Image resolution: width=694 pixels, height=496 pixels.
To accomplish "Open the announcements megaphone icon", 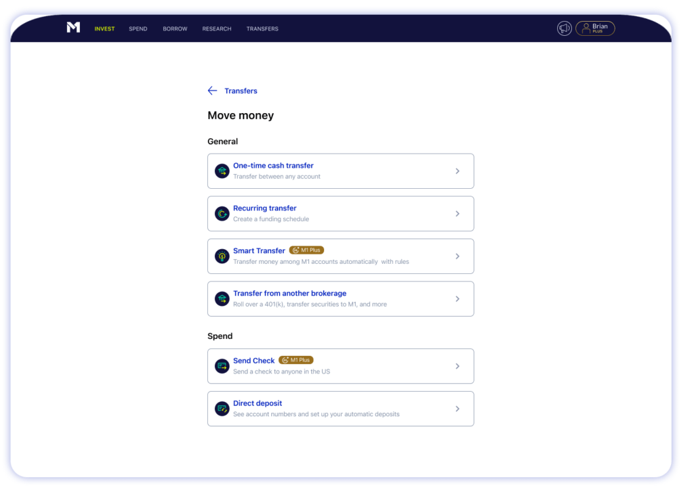I will [565, 28].
